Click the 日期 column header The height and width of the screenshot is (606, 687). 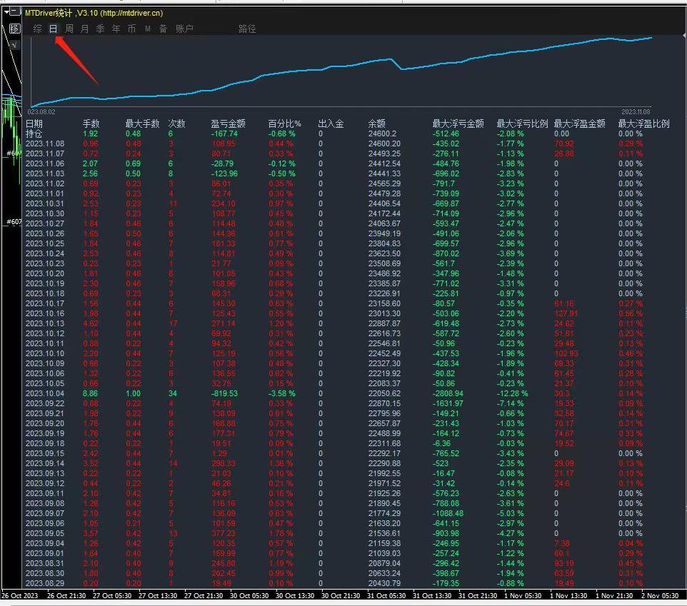pos(34,123)
